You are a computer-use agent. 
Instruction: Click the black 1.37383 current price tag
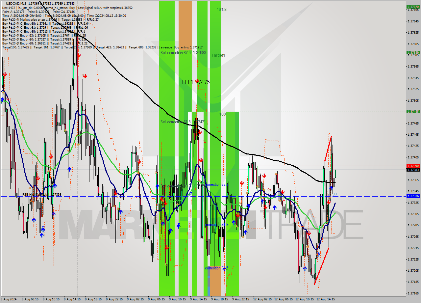(x=413, y=170)
